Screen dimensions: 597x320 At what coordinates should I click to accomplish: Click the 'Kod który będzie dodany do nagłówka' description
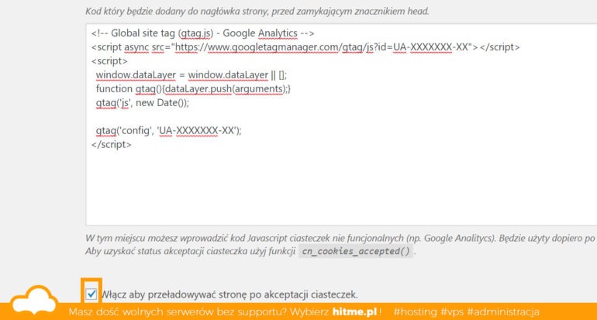(257, 12)
